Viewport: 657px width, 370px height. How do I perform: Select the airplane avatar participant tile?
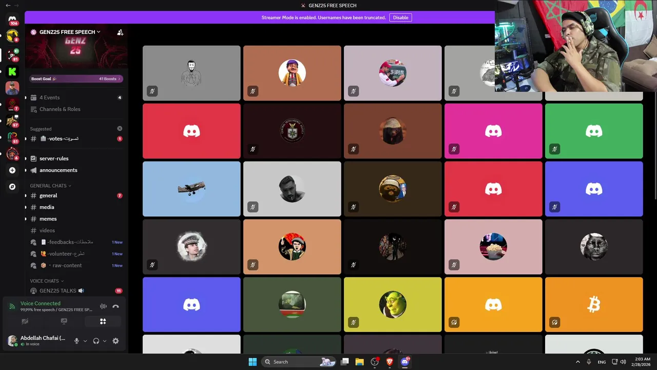pos(191,189)
